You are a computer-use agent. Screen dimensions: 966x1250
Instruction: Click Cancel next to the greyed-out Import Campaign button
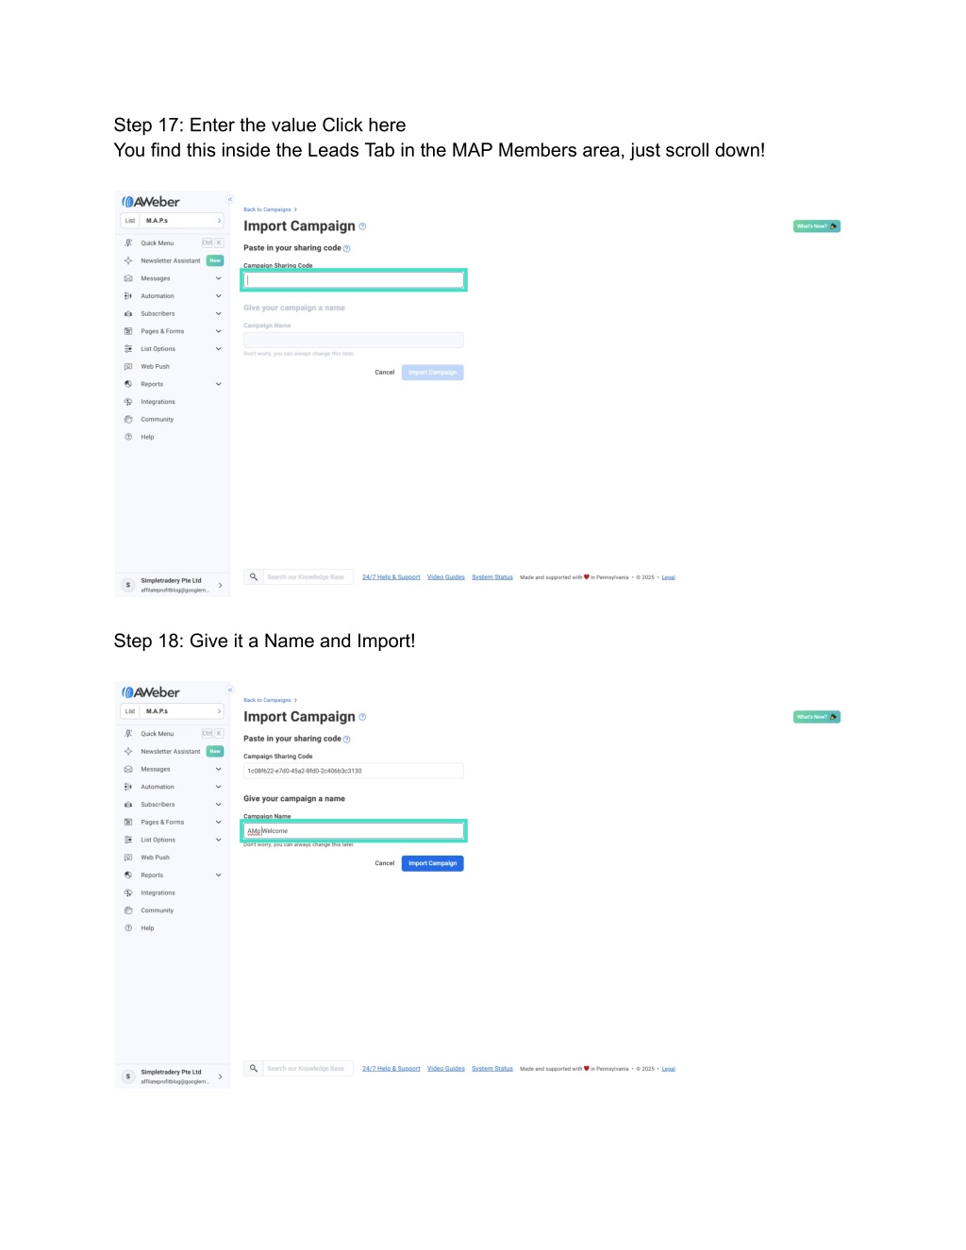click(385, 373)
